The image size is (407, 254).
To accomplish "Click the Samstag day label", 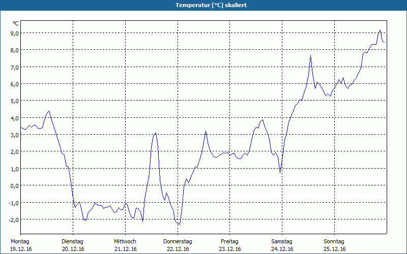I will point(282,242).
